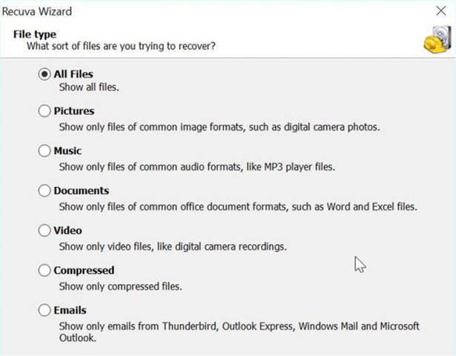Click the Recuva Wizard title text
This screenshot has height=356, width=456.
coord(42,12)
